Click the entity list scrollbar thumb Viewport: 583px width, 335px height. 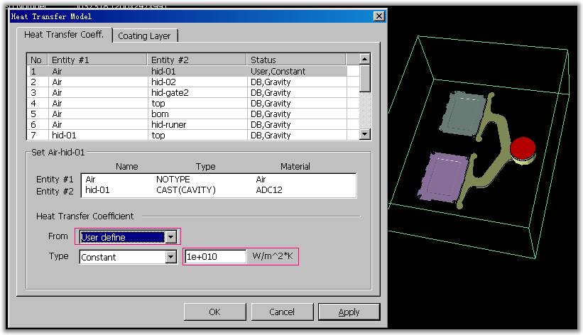click(365, 78)
